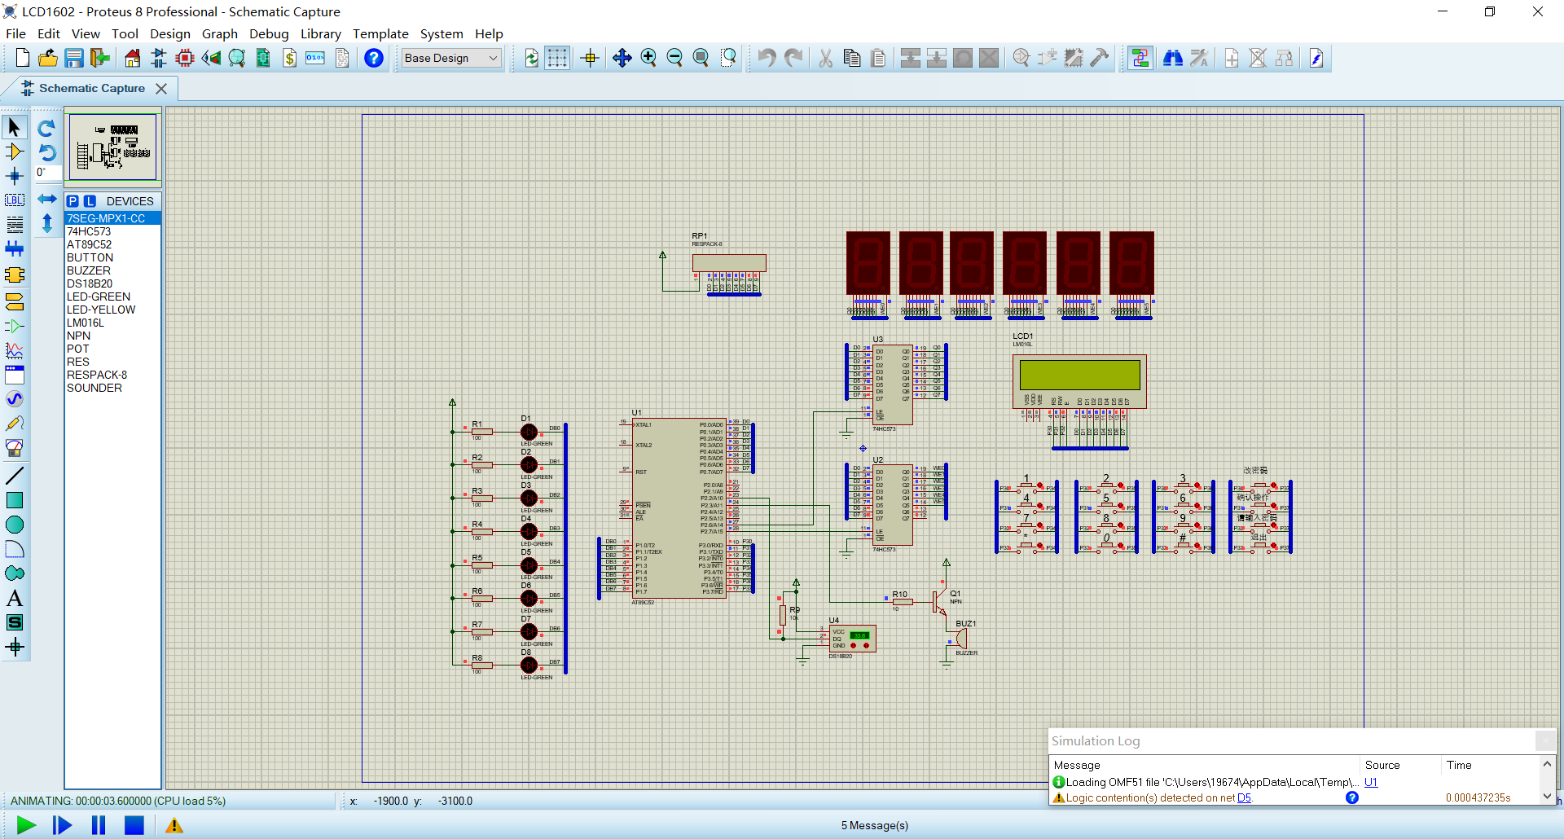The image size is (1564, 839).
Task: Select the 2D Graphics Text tool
Action: [x=15, y=598]
